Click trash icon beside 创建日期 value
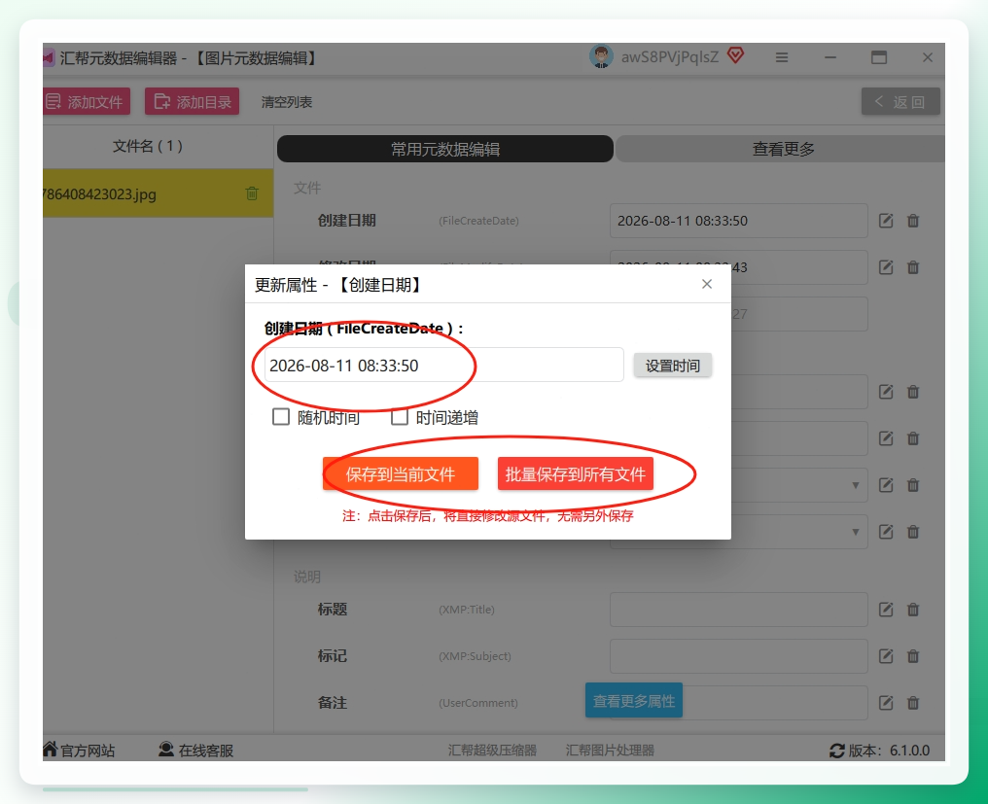The image size is (988, 804). point(913,221)
